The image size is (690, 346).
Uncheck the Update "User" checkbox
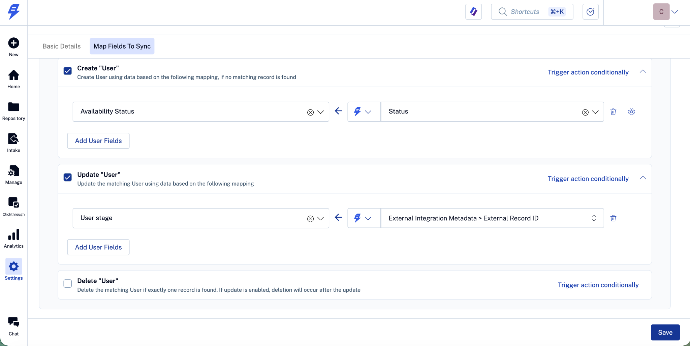point(68,177)
